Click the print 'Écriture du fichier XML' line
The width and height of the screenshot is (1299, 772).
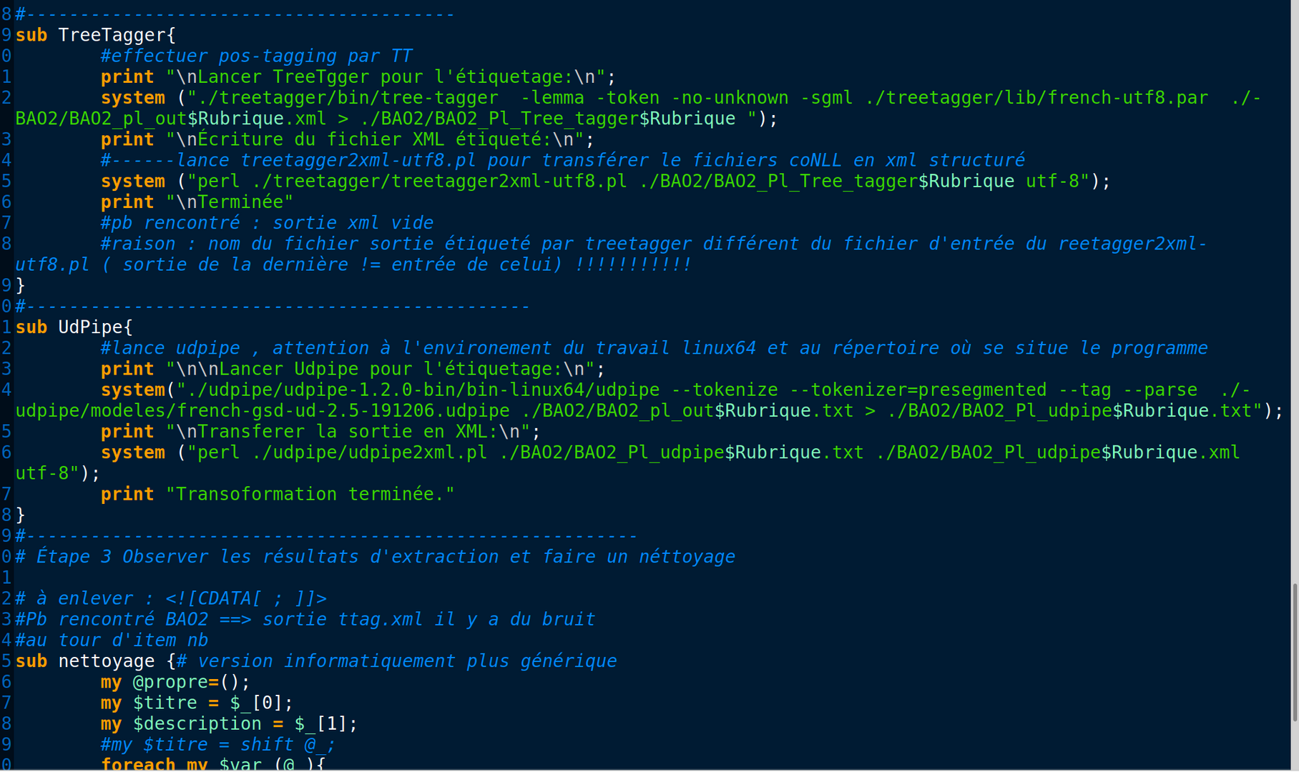point(348,139)
